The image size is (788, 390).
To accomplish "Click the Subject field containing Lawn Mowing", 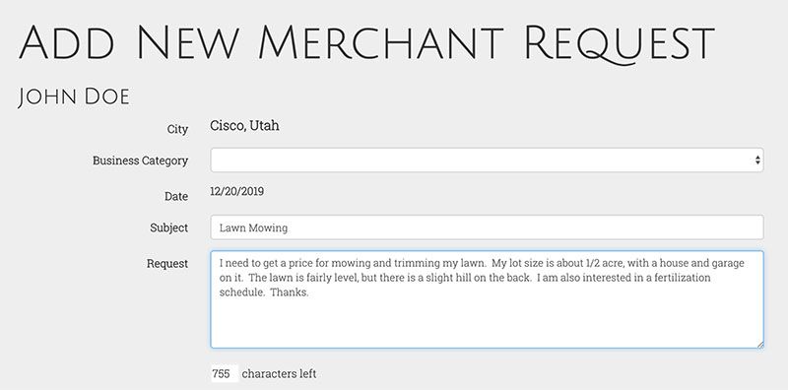I will pos(487,227).
